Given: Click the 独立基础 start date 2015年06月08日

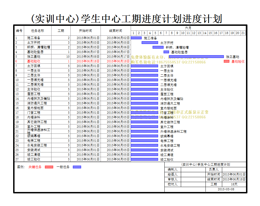Looking at the screenshot, I should pyautogui.click(x=88, y=57).
